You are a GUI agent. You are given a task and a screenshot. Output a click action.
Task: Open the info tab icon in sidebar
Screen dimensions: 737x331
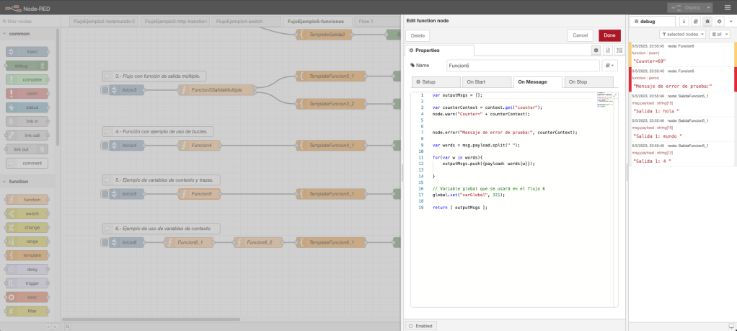point(684,22)
